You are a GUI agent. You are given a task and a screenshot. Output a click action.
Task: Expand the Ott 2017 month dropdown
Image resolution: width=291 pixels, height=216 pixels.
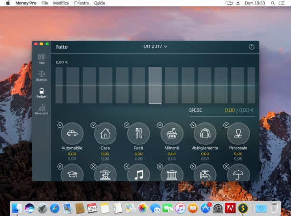tap(155, 46)
